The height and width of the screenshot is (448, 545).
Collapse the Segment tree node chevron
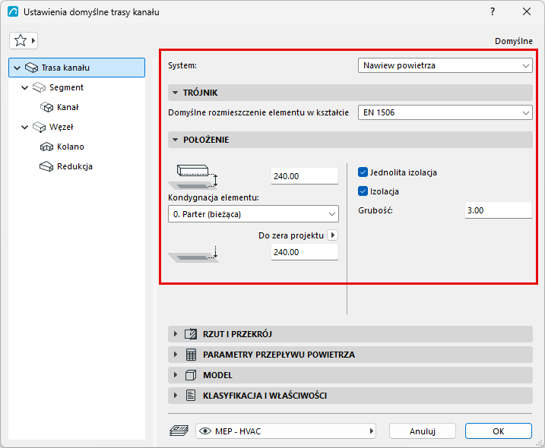point(24,87)
